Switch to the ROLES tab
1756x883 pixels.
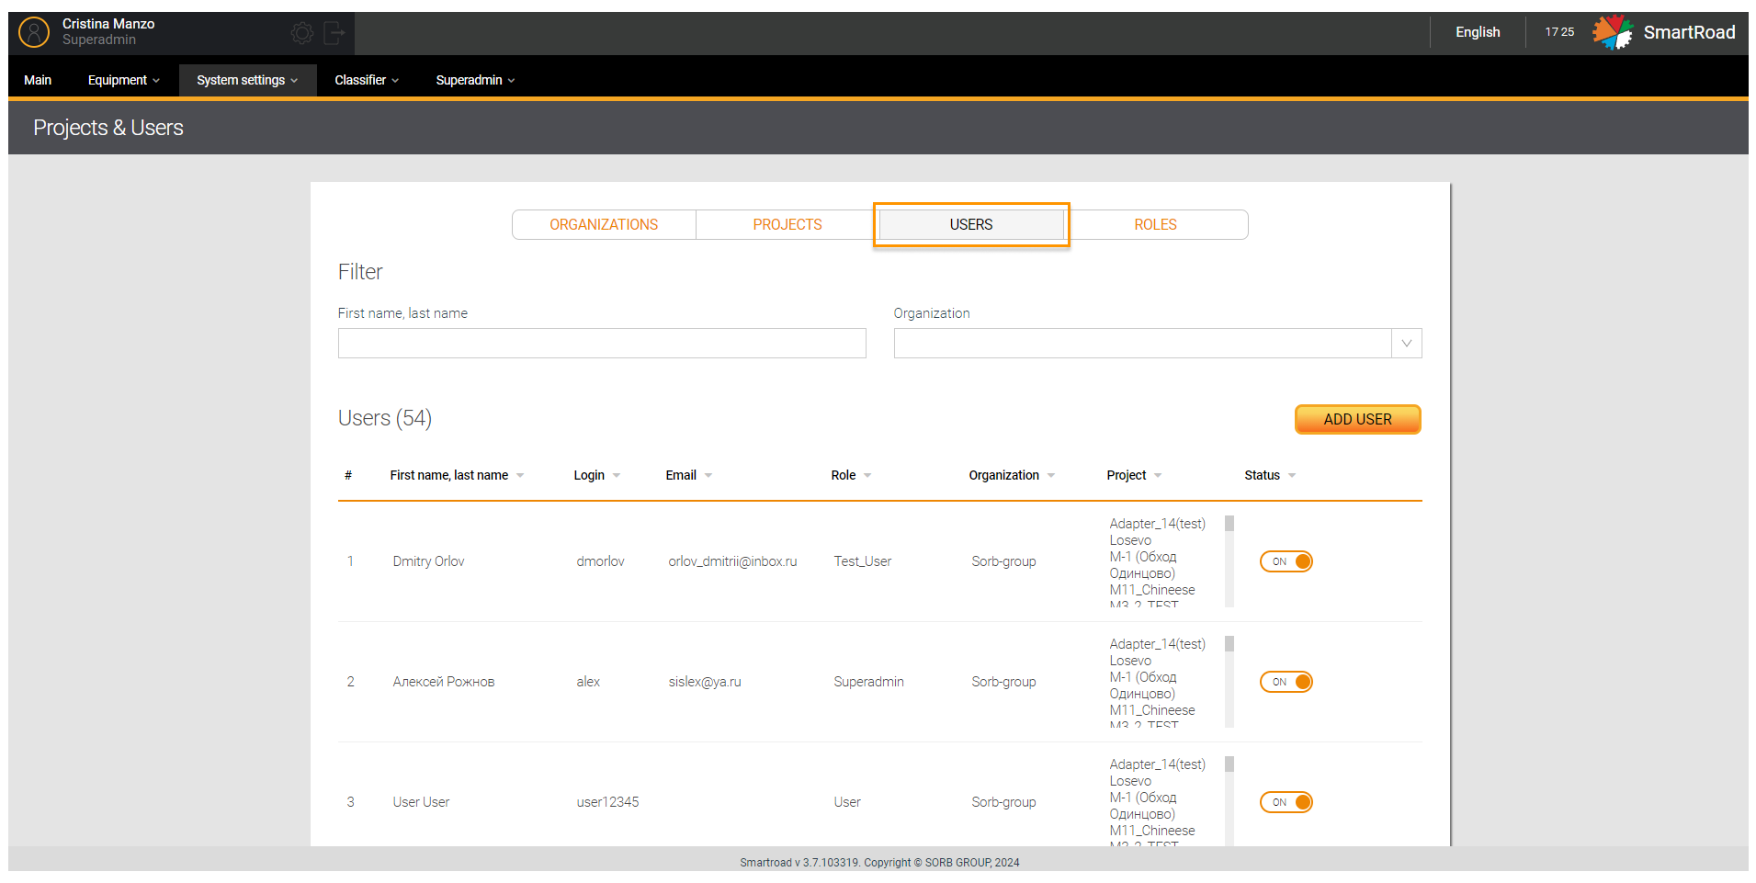(x=1155, y=225)
